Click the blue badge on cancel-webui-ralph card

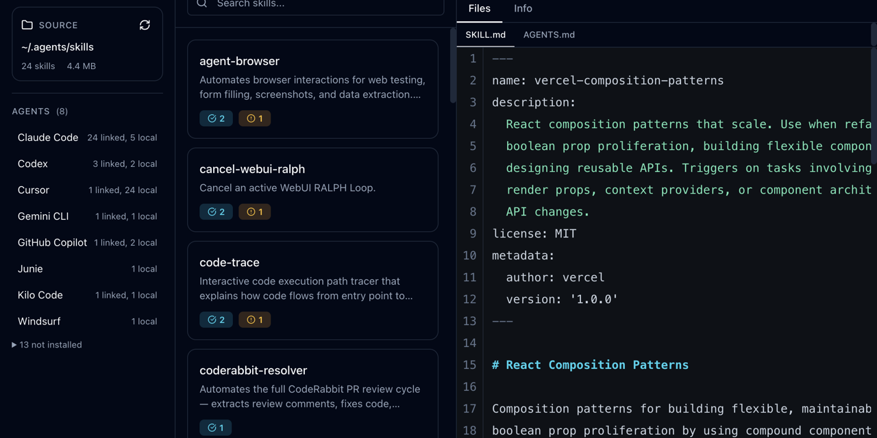click(216, 211)
